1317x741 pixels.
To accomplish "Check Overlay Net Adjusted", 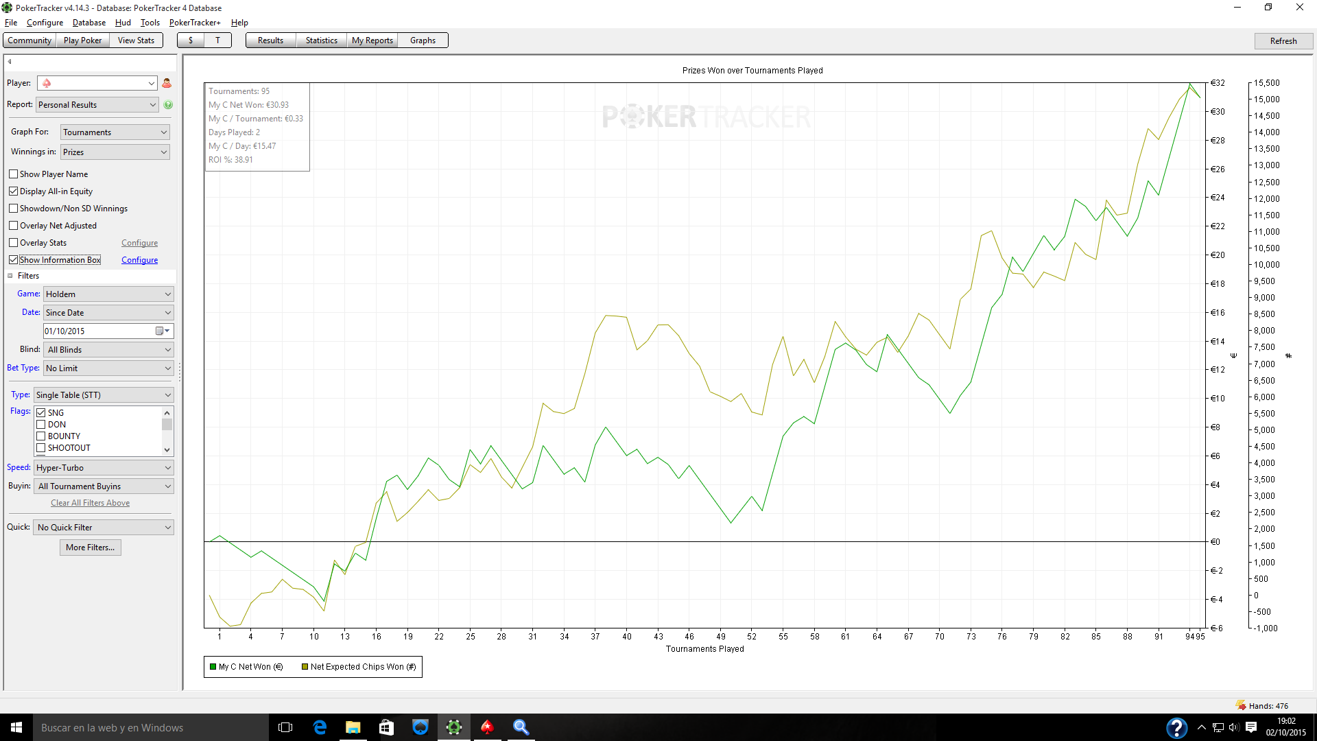I will [13, 226].
